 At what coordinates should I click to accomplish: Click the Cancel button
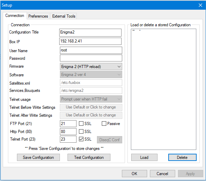coord(162,174)
